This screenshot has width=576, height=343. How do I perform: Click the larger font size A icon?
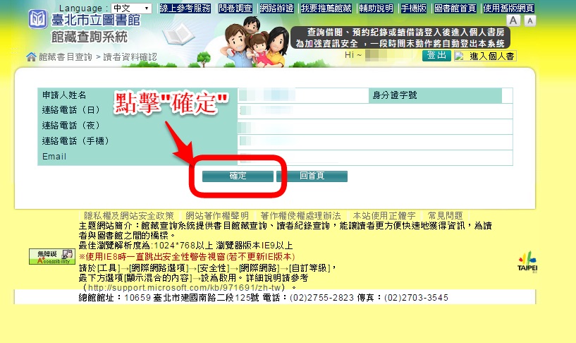[x=513, y=20]
